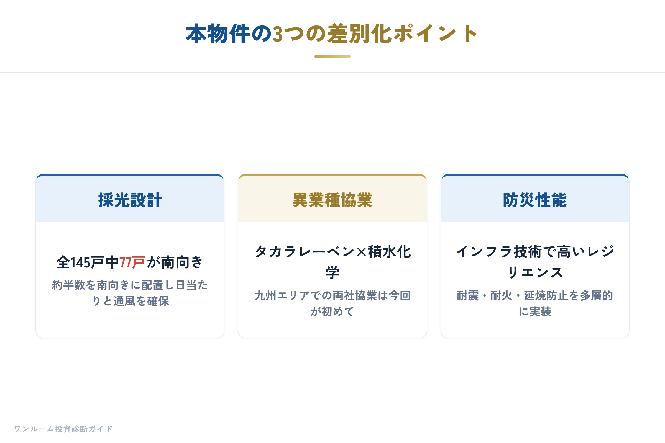Click the 全145戸 text portion

tap(80, 262)
